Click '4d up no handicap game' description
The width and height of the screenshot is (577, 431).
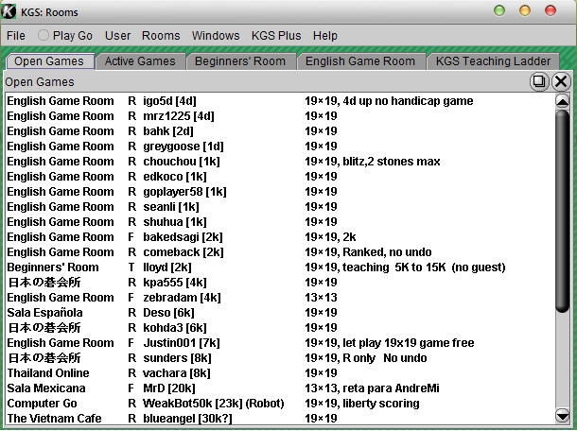(x=408, y=101)
